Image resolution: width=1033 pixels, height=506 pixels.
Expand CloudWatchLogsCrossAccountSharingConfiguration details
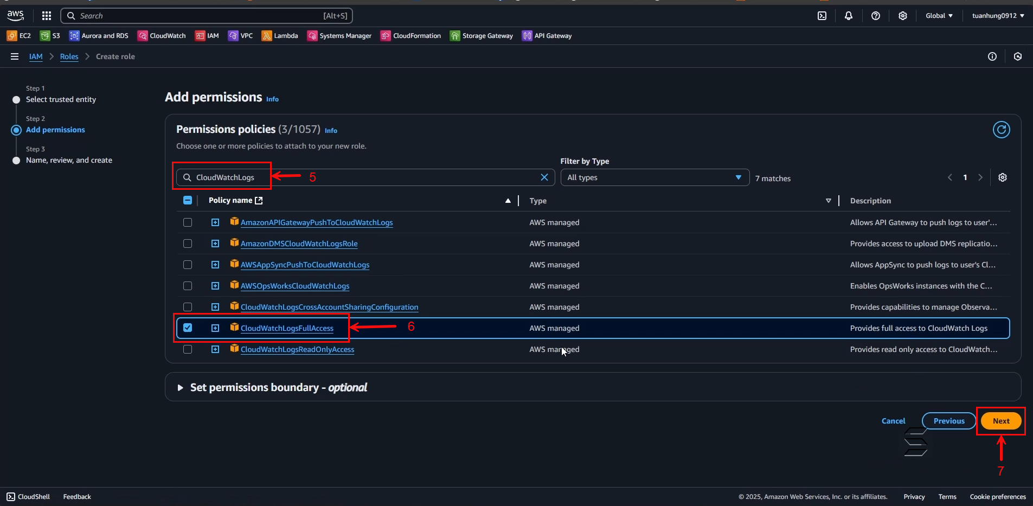click(x=215, y=307)
